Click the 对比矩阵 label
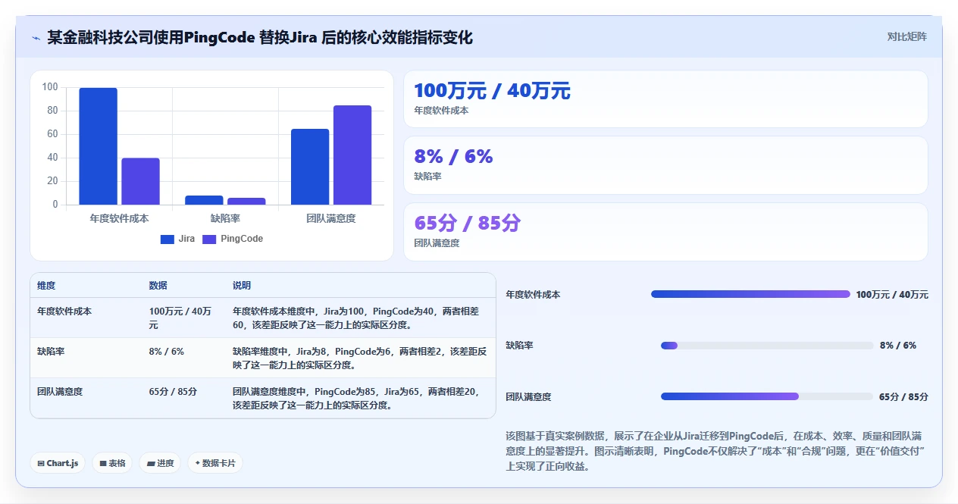The width and height of the screenshot is (958, 504). click(x=906, y=36)
